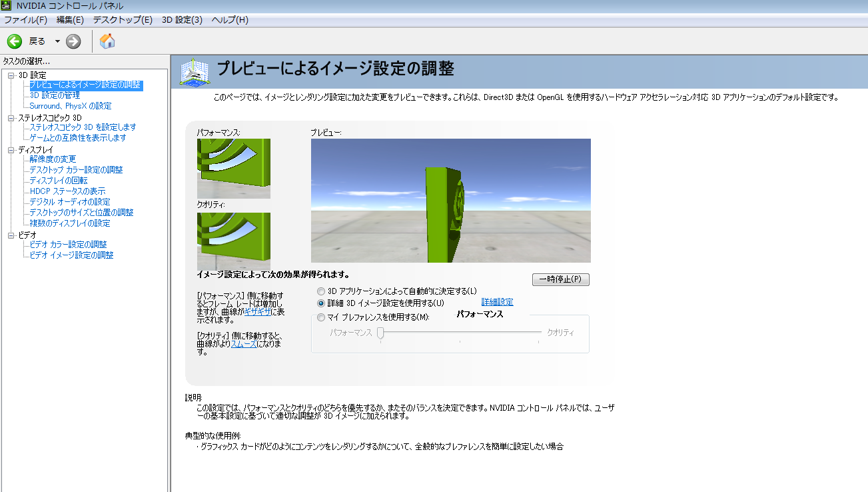Open the 詳細設定 link
868x492 pixels.
[497, 303]
